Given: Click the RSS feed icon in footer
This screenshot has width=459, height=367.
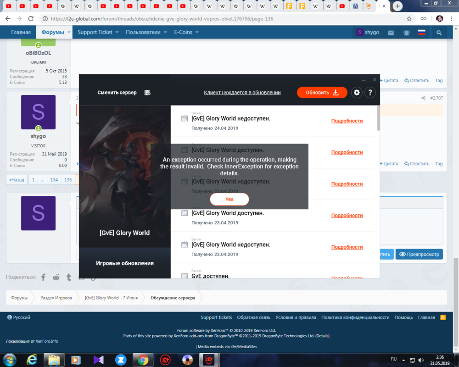Looking at the screenshot, I should click(443, 317).
